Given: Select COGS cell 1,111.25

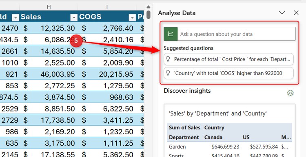Looking at the screenshot, I should tap(107, 143).
